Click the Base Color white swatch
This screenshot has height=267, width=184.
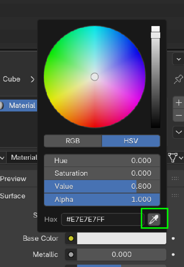(122, 238)
